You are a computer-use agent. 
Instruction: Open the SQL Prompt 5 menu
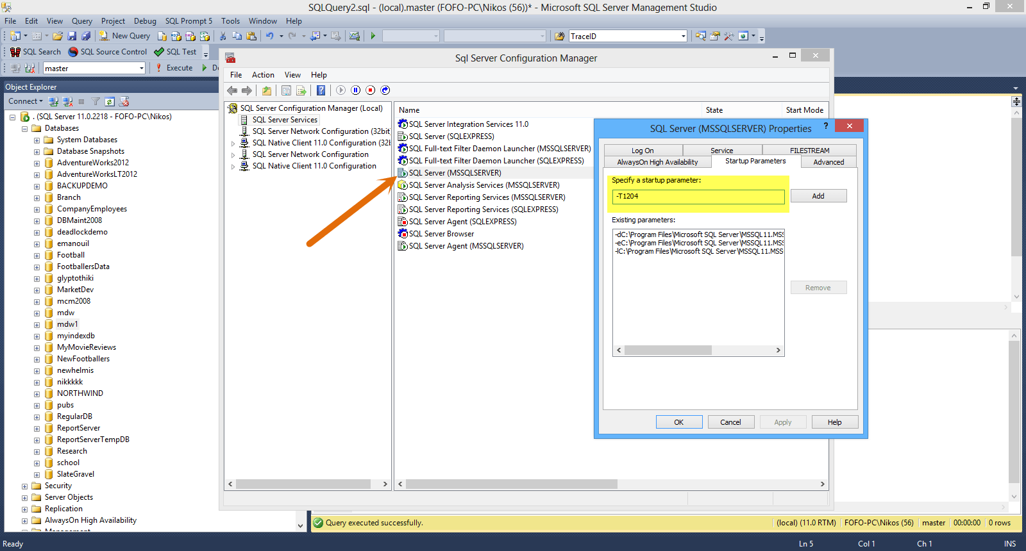pos(189,21)
